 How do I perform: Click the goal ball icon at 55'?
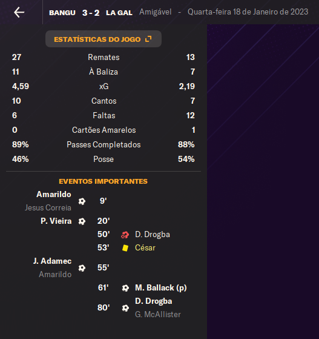click(x=82, y=268)
